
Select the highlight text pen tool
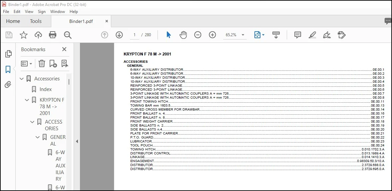312,35
